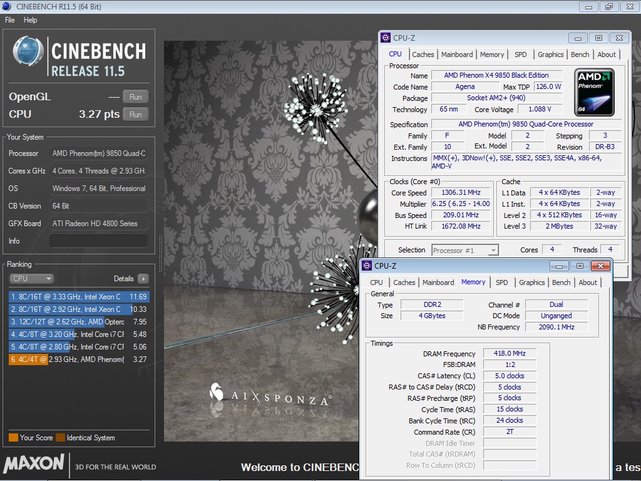Click the Cinebench Release 11.5 sphere logo
Image resolution: width=641 pixels, height=481 pixels.
pyautogui.click(x=28, y=51)
